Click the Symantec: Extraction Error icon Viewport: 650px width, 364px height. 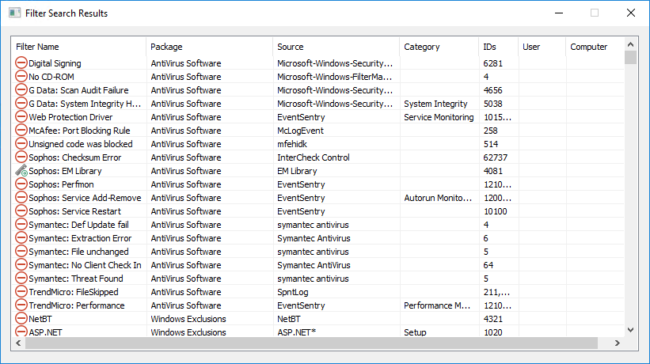[x=21, y=237]
